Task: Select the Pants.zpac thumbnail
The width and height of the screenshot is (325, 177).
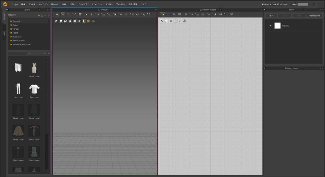Action: click(18, 89)
